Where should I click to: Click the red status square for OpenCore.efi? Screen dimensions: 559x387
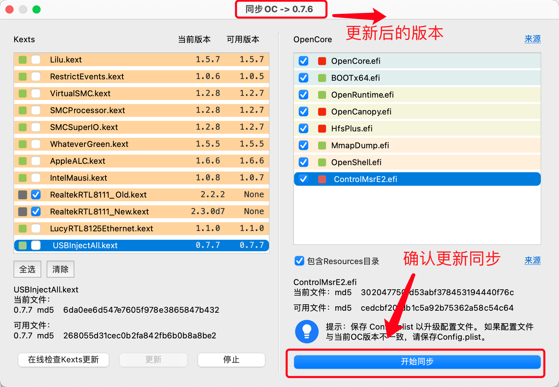(322, 61)
